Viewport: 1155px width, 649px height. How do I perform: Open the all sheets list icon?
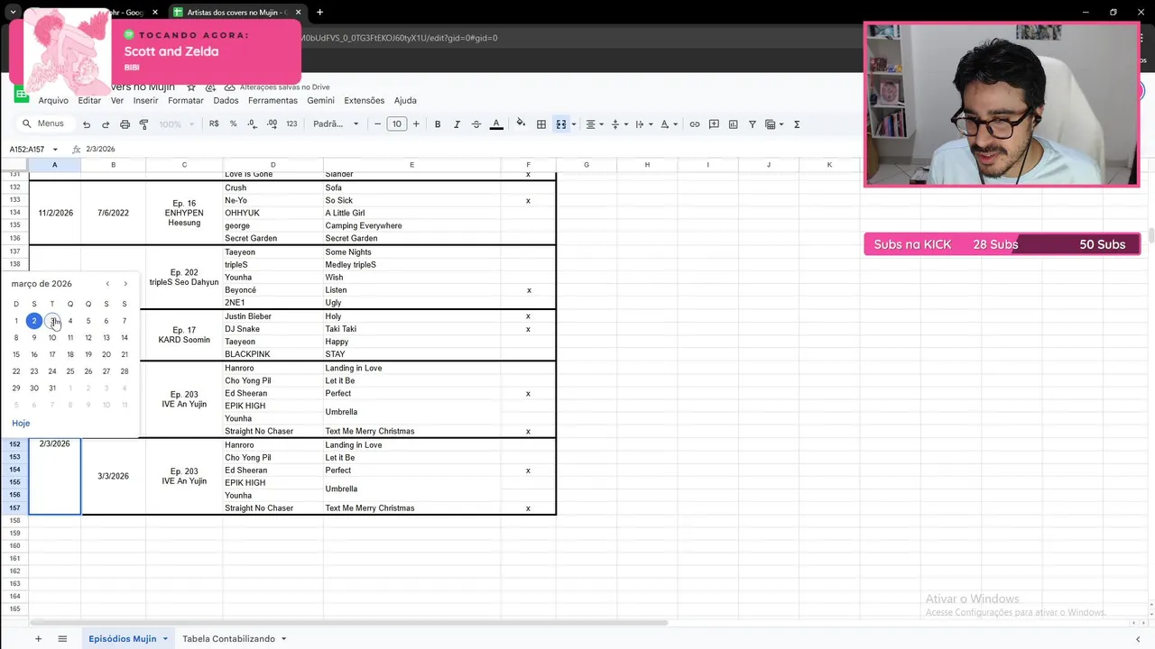[x=62, y=639]
